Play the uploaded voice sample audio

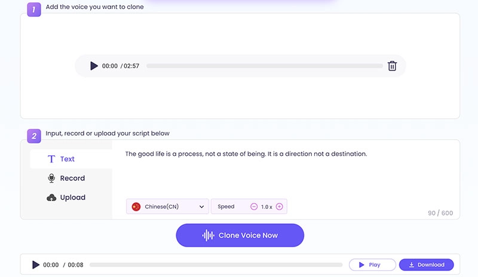(x=94, y=66)
